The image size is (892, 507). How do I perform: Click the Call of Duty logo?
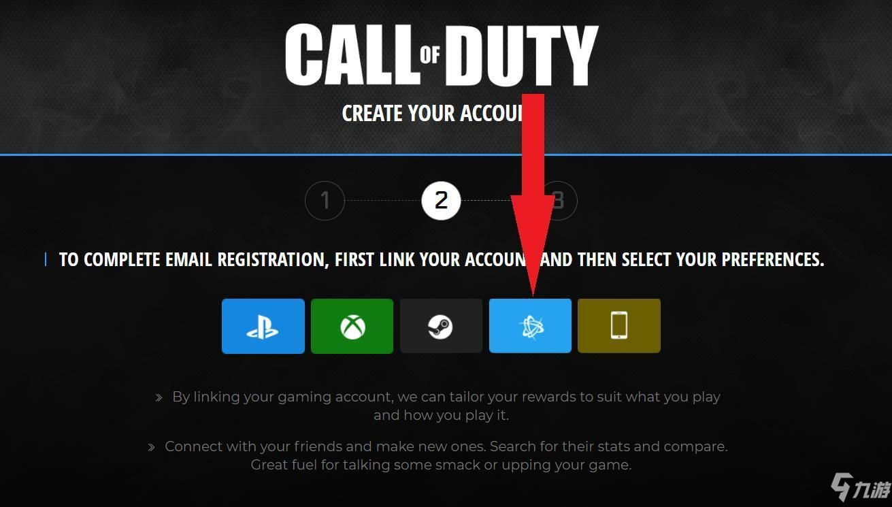click(442, 54)
